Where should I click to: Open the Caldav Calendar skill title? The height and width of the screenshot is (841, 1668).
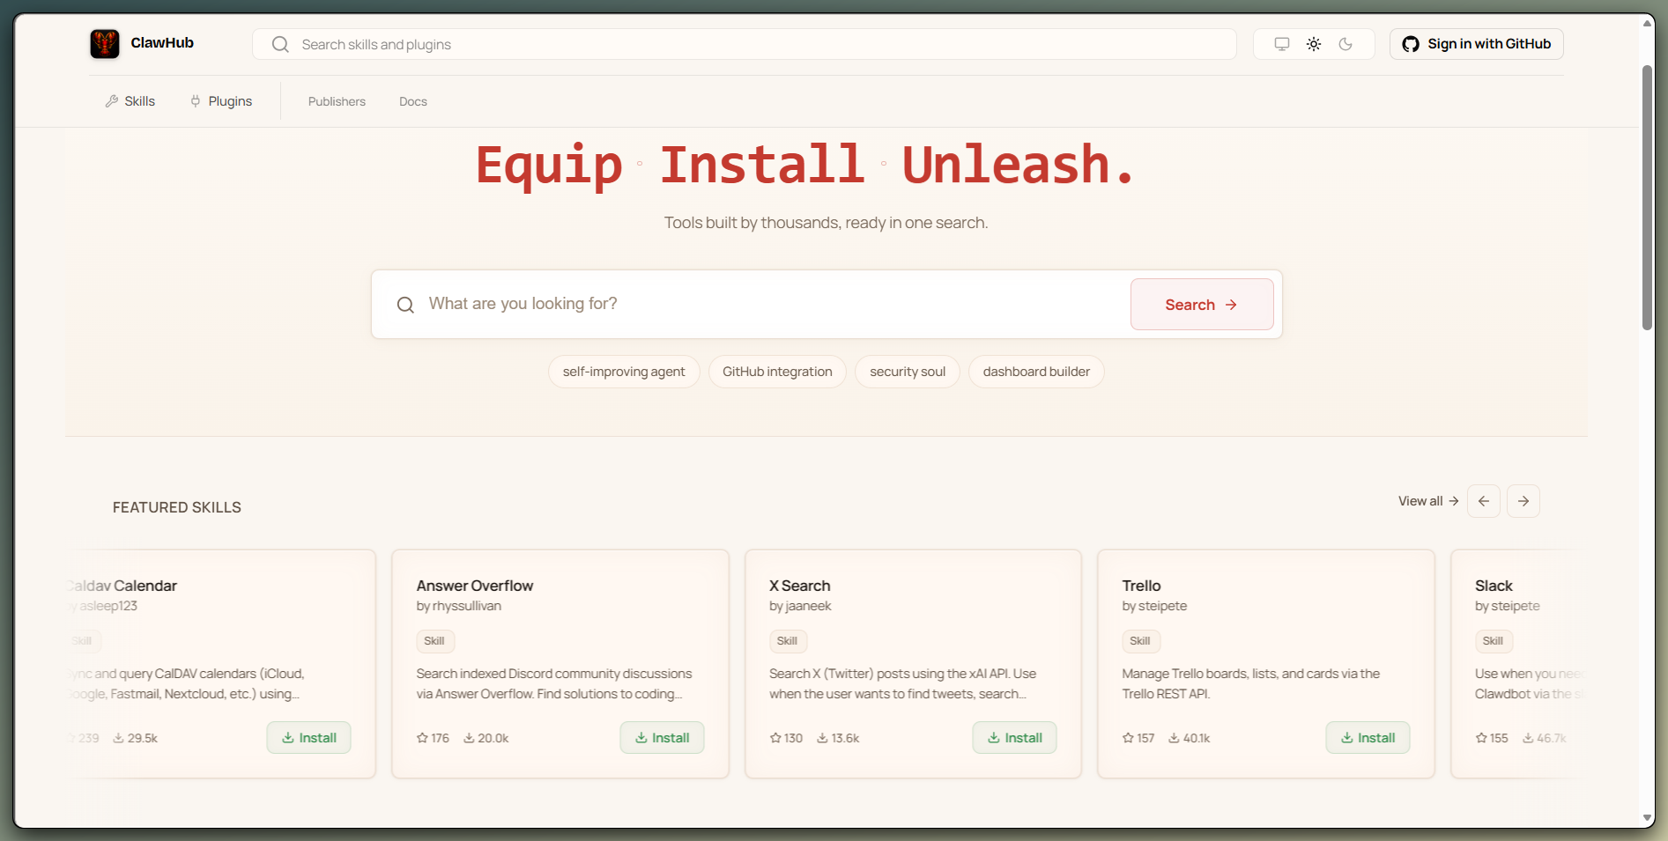[122, 586]
